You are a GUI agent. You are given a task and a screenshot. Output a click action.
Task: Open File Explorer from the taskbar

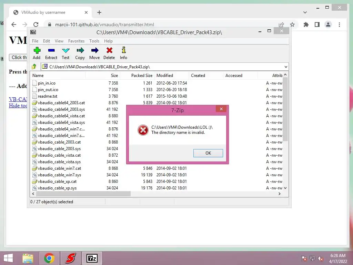point(28,258)
